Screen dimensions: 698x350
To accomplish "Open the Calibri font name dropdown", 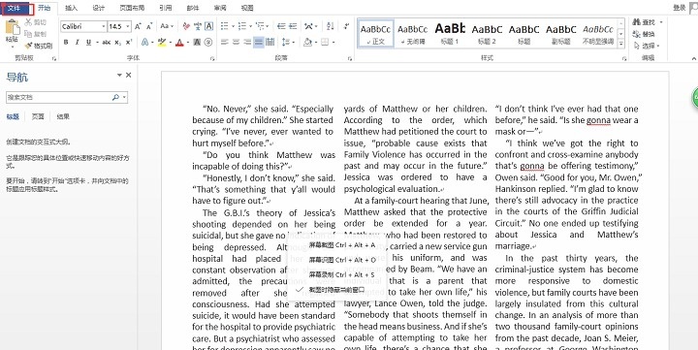I will [x=104, y=27].
